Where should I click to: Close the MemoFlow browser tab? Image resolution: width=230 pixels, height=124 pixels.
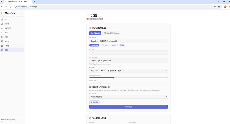point(30,1)
